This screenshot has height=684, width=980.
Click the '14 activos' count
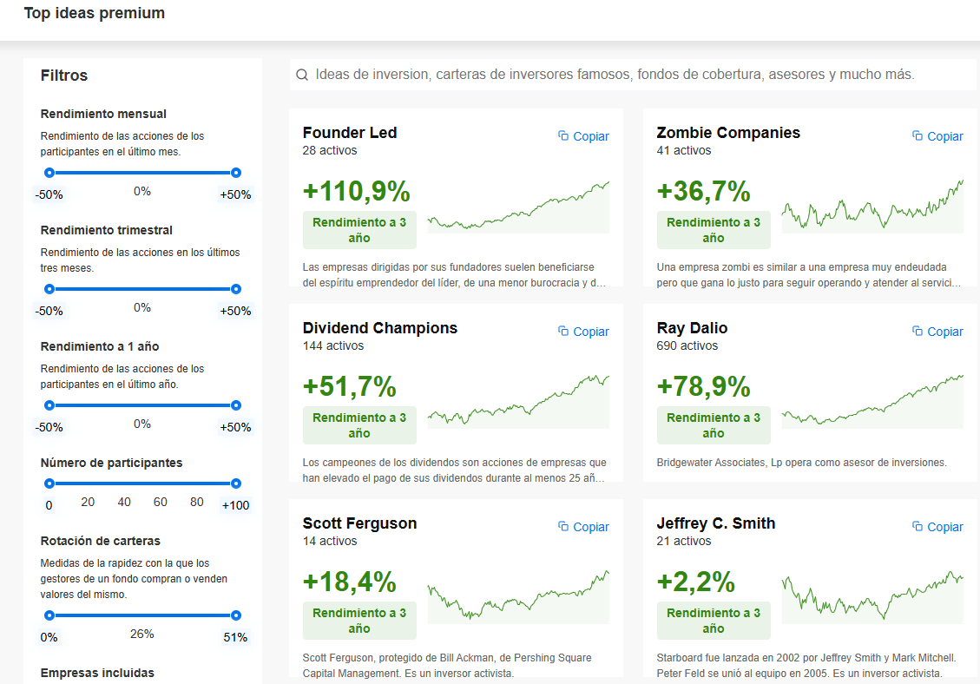330,542
